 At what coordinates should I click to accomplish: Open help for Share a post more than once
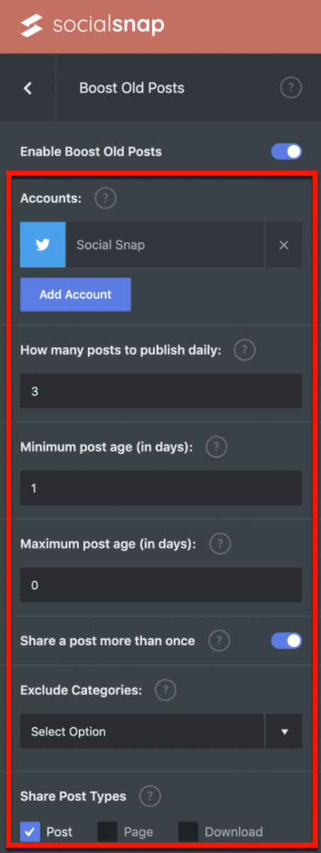pyautogui.click(x=219, y=641)
